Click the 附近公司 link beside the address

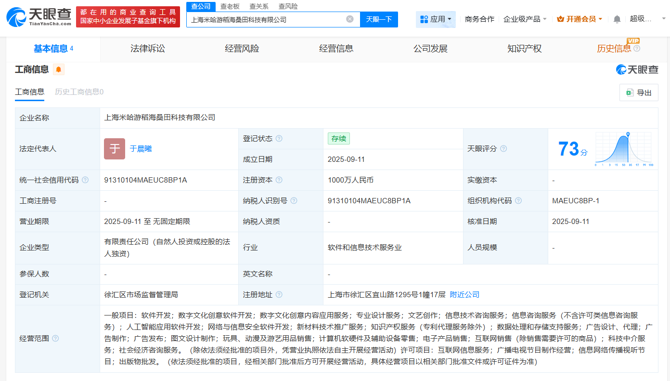point(464,294)
